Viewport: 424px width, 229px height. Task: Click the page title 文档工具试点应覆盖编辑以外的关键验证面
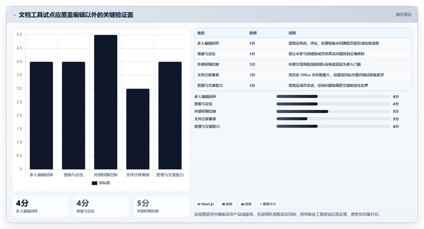(x=76, y=15)
